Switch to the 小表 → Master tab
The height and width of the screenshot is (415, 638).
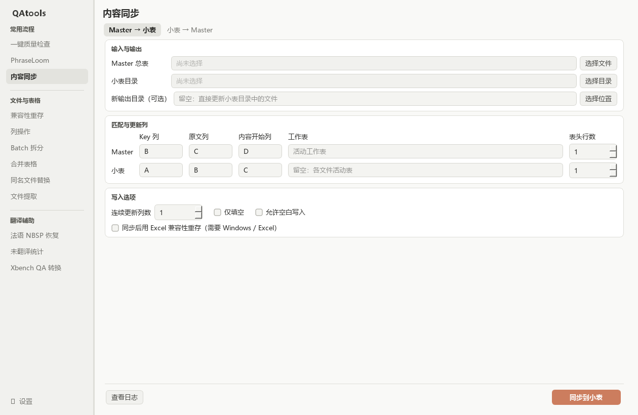click(x=190, y=30)
